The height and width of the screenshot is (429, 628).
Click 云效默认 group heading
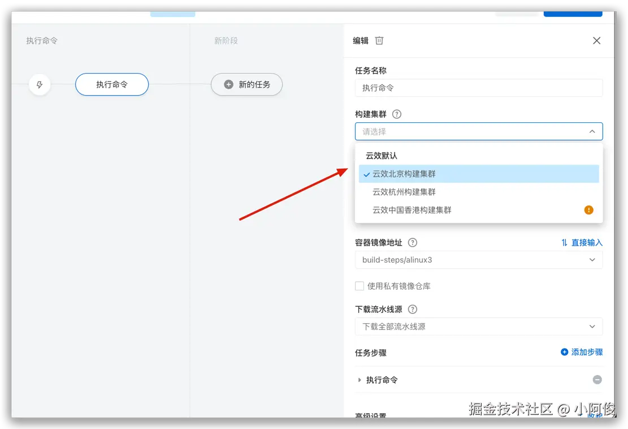pos(382,156)
